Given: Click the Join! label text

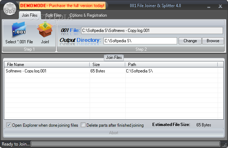Looking at the screenshot, I should pyautogui.click(x=45, y=42).
